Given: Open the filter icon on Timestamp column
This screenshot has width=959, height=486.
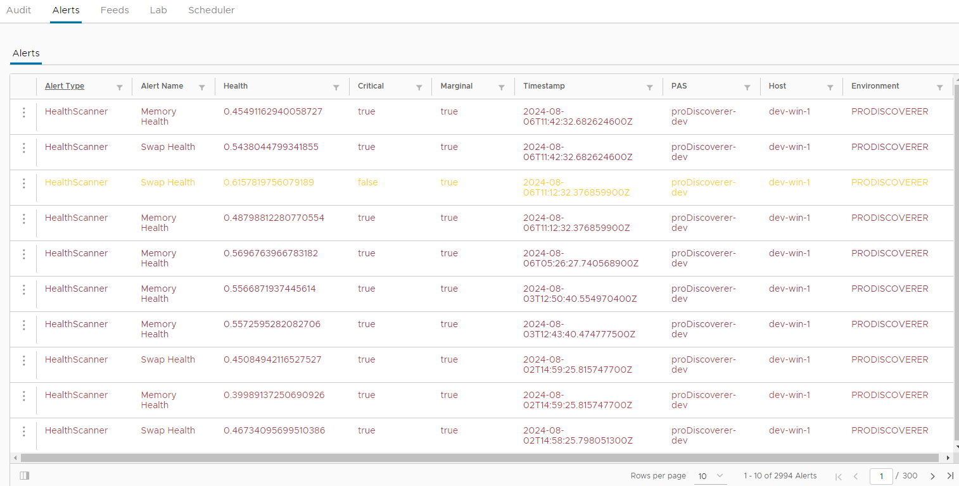Looking at the screenshot, I should (x=649, y=87).
